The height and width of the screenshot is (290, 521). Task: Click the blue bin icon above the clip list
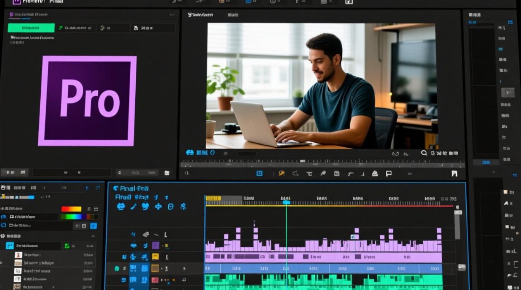[10, 246]
